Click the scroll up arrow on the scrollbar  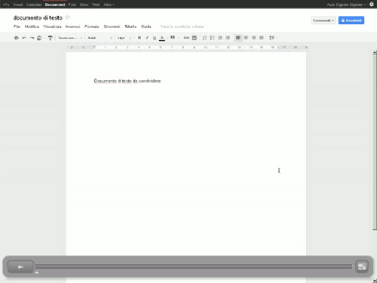pos(375,52)
